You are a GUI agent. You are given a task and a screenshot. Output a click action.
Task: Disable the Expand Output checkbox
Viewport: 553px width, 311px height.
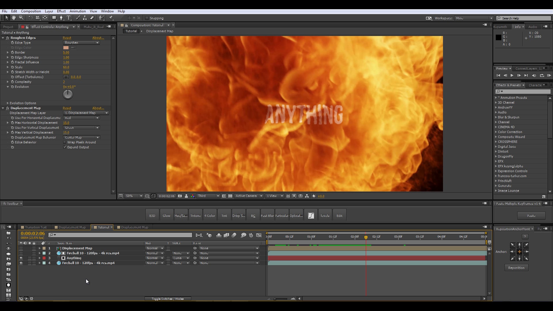[65, 147]
